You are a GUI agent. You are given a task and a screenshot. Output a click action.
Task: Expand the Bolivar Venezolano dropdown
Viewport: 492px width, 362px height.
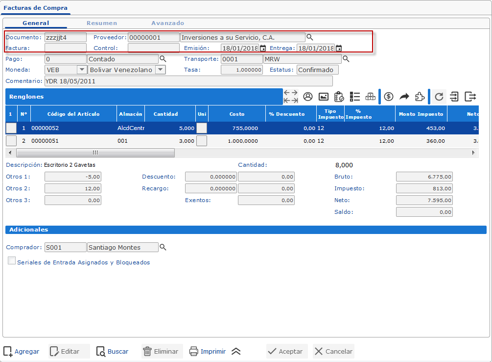tap(160, 70)
